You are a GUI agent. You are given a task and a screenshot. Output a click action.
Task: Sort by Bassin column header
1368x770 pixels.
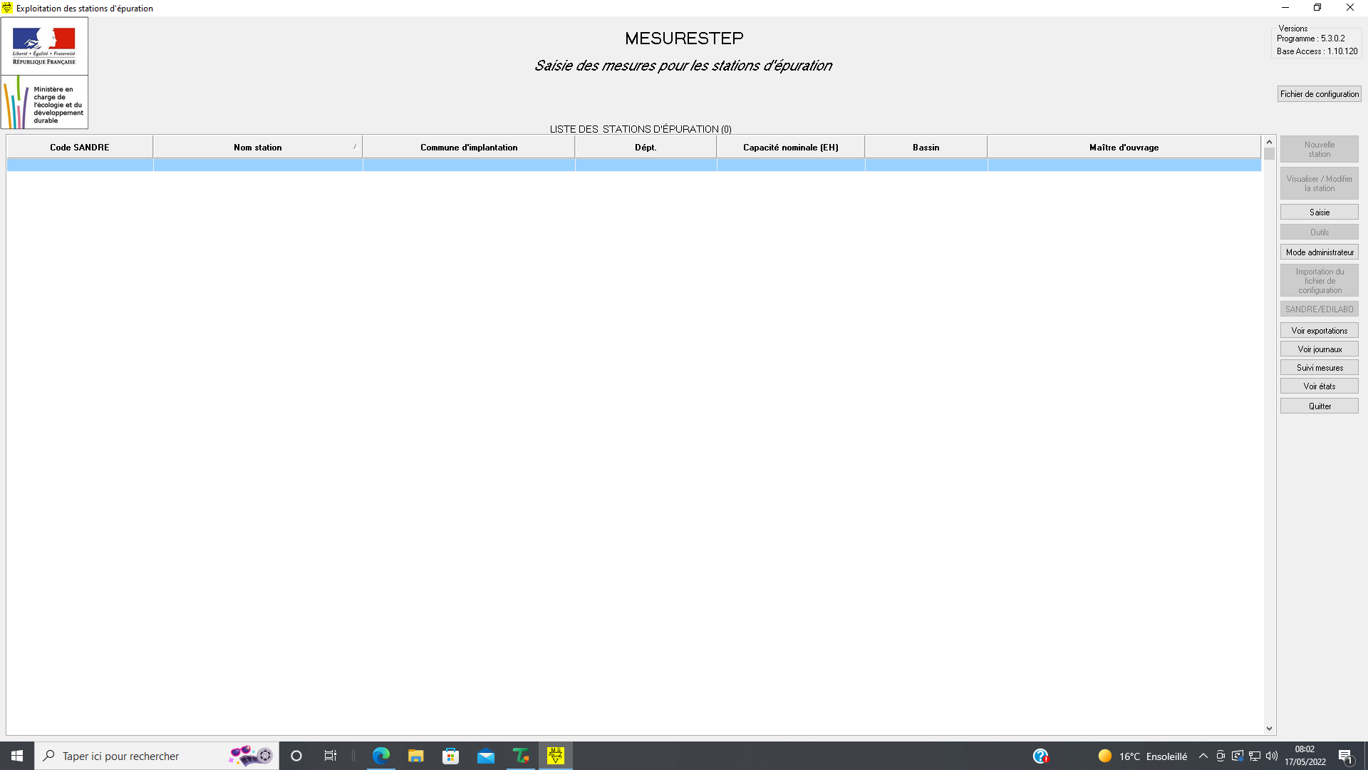(x=926, y=148)
